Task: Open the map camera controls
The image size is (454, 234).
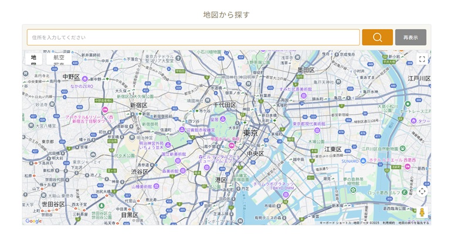Action: [x=422, y=191]
